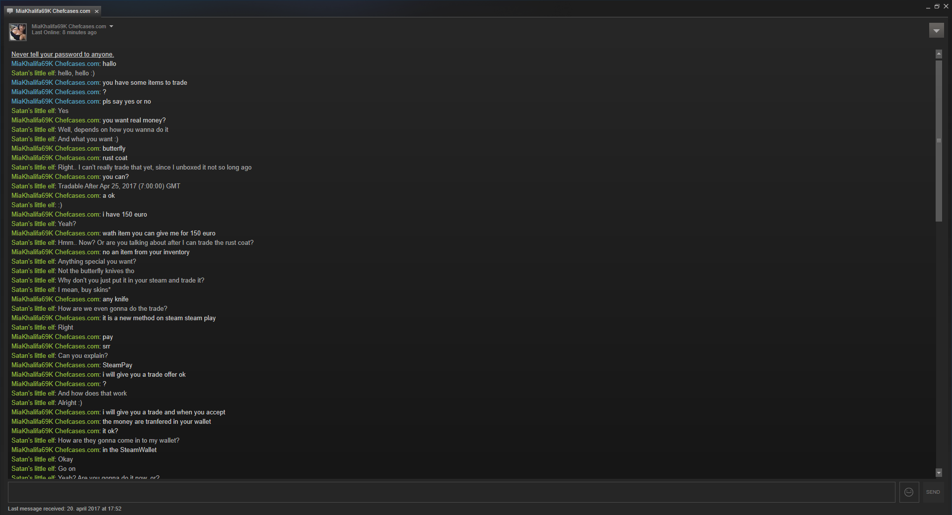Open MiaKhalifa69K's avatar picture

point(18,32)
